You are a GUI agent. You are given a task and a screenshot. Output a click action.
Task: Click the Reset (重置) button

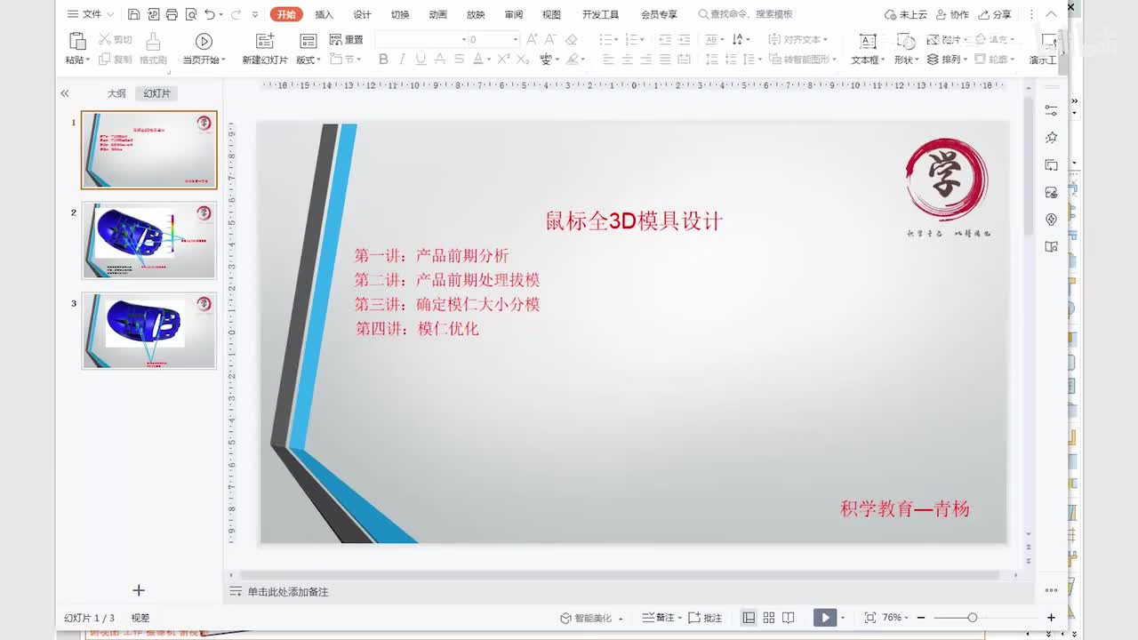(346, 40)
